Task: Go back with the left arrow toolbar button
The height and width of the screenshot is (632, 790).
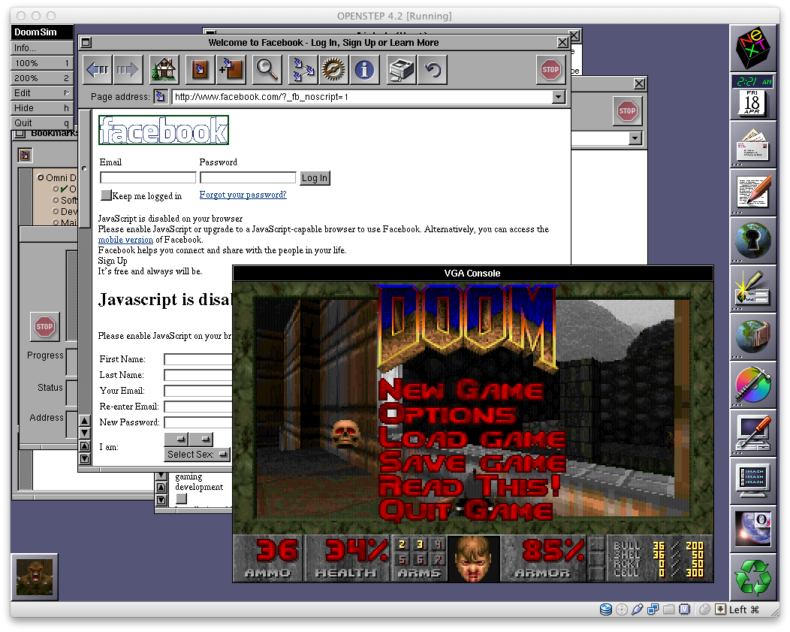Action: coord(97,70)
